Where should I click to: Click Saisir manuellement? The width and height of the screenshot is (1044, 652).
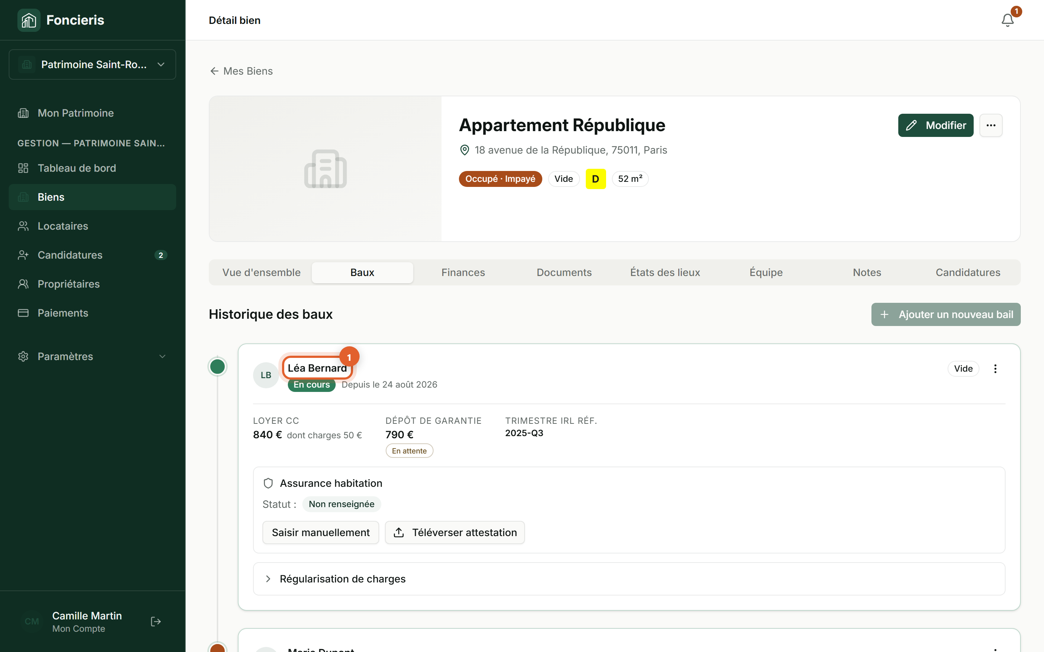pos(320,532)
